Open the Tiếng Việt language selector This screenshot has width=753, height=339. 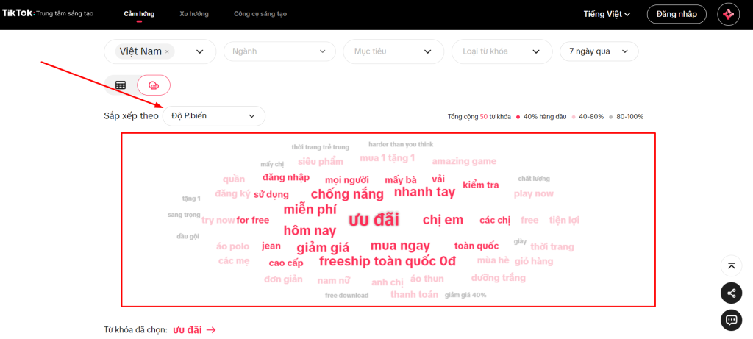607,14
